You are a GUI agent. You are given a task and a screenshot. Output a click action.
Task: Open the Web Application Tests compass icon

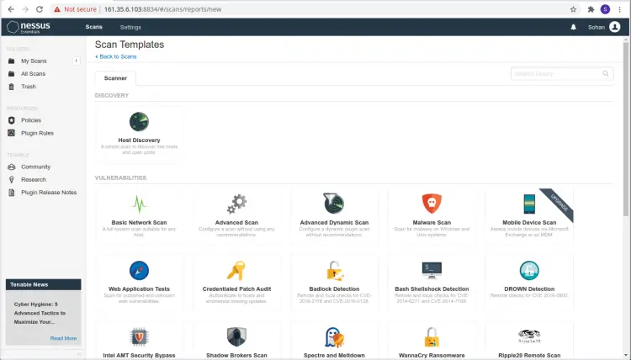(139, 270)
